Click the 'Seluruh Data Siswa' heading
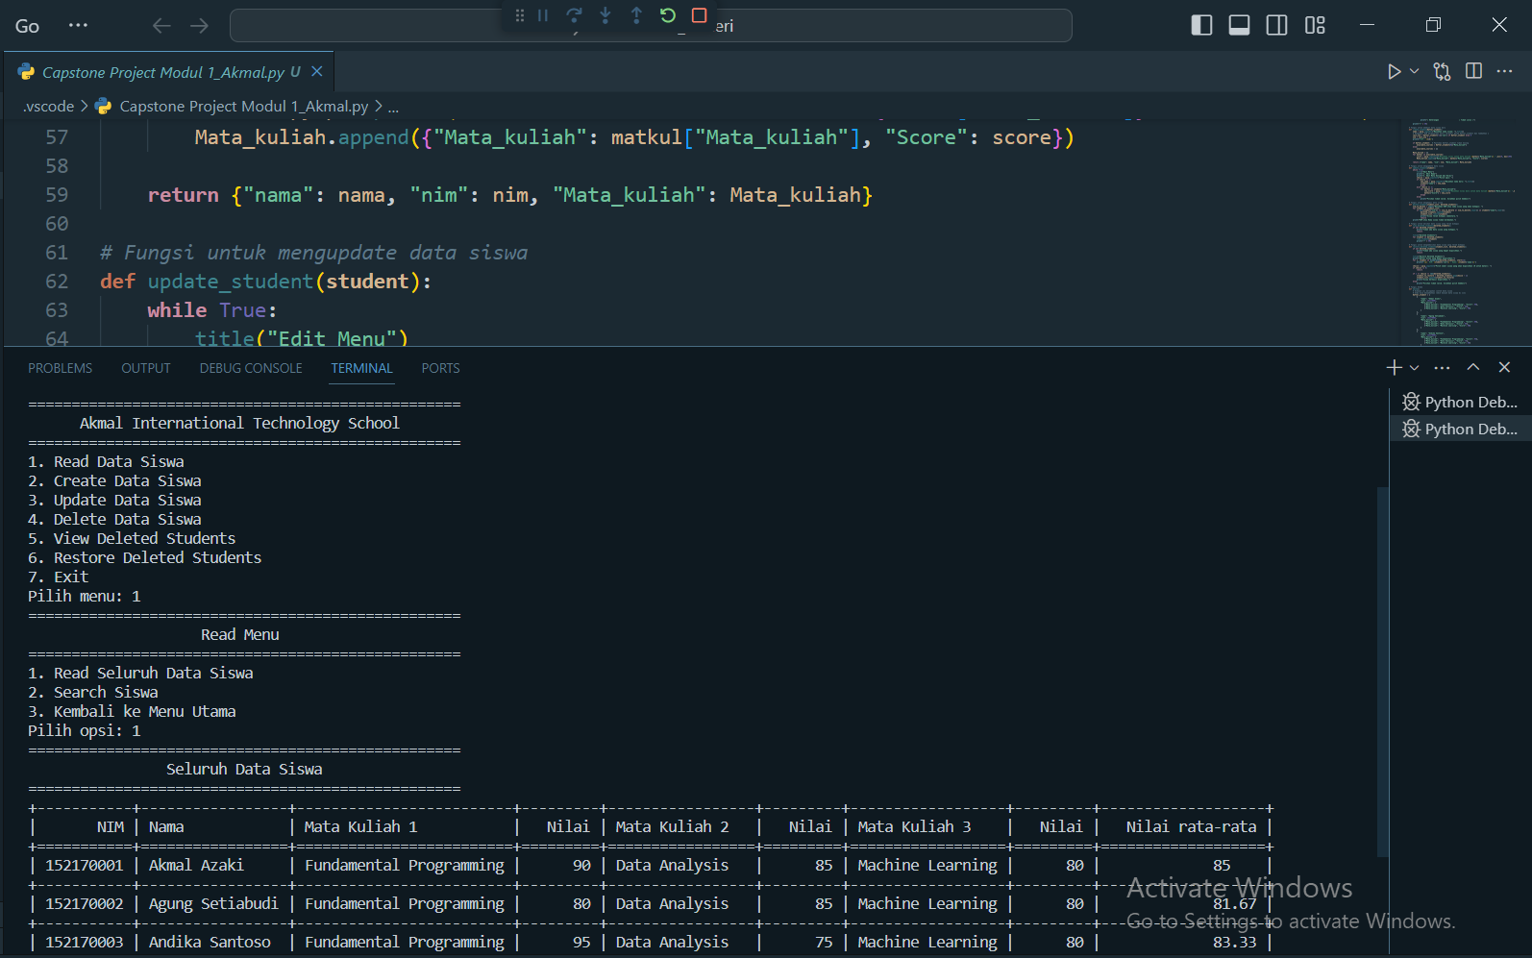Viewport: 1532px width, 958px height. (244, 769)
